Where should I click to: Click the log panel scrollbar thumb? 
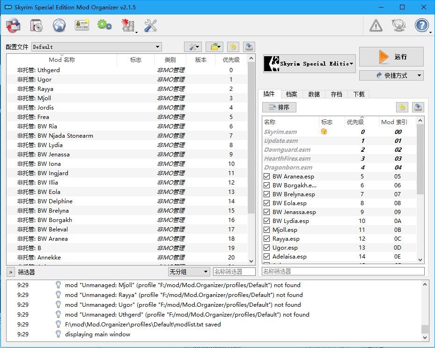425,329
